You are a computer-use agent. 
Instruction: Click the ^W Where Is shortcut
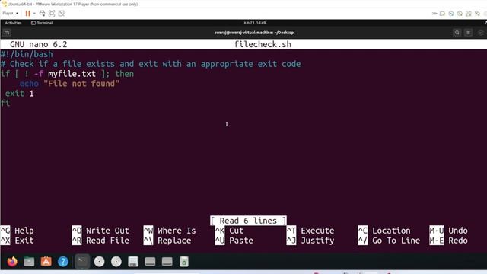170,231
